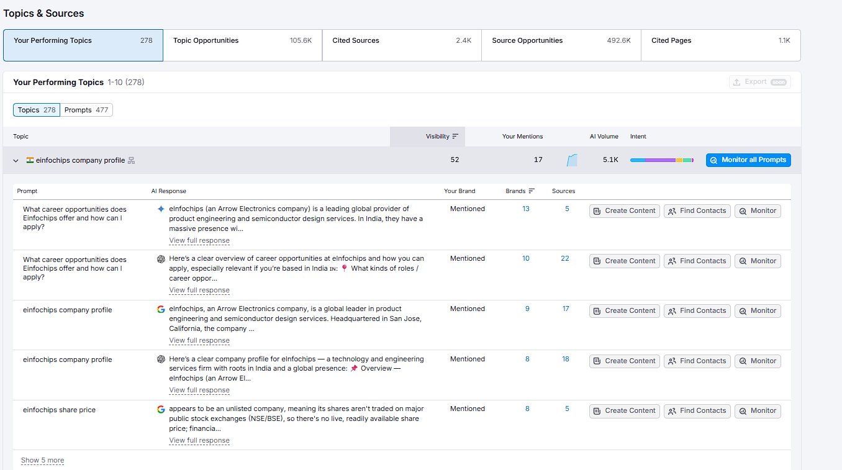The height and width of the screenshot is (470, 842).
Task: Switch to the Cited Sources tab
Action: (x=402, y=45)
